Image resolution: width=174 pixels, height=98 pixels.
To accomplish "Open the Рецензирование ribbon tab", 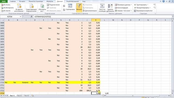I will [x=73, y=1].
